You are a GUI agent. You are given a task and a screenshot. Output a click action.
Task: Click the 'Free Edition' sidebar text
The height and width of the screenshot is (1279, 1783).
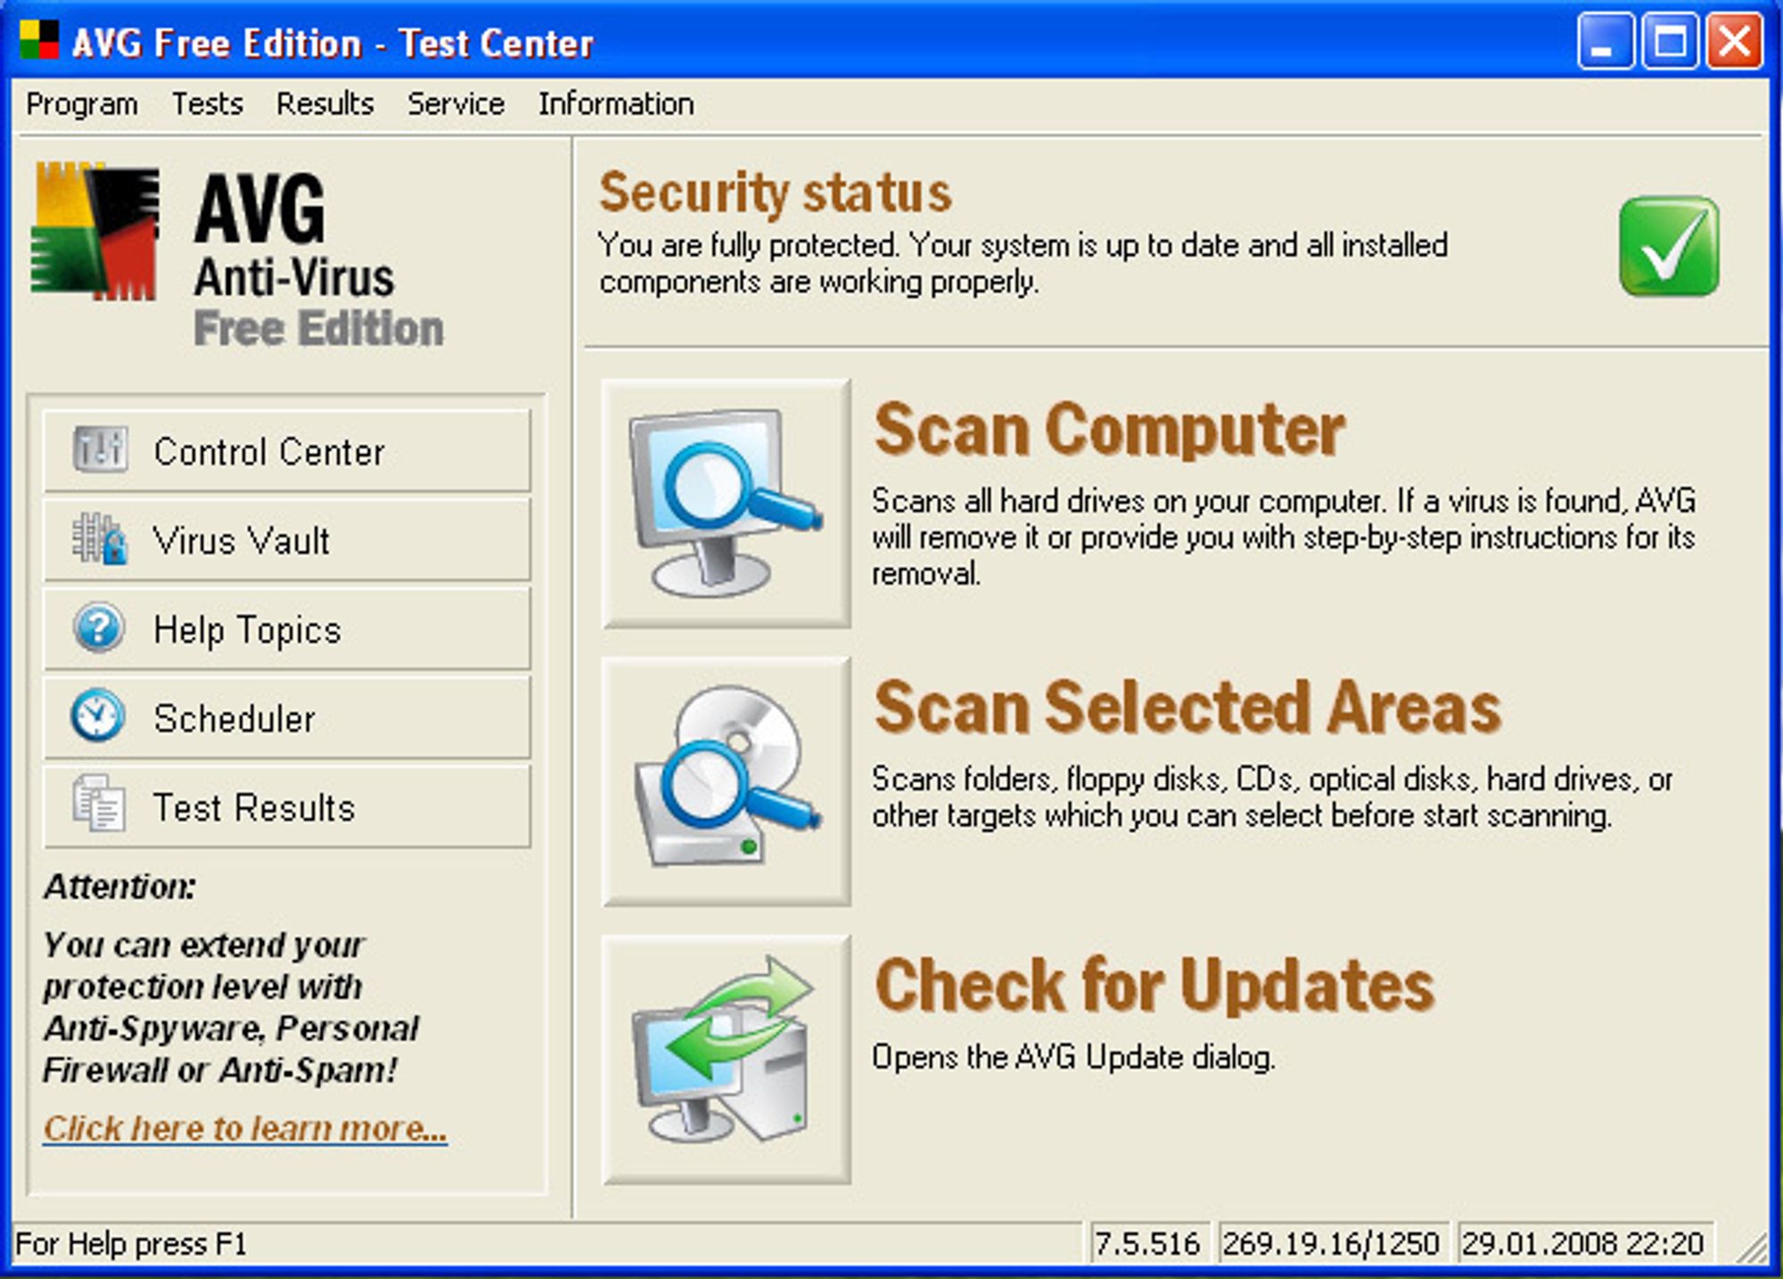coord(319,328)
